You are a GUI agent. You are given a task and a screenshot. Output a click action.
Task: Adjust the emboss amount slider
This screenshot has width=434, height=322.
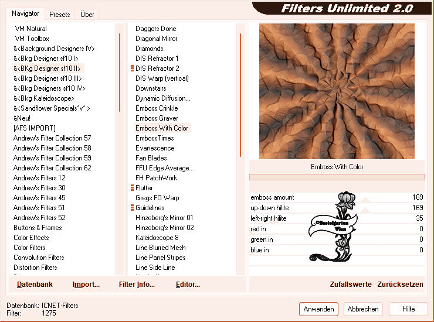337,197
